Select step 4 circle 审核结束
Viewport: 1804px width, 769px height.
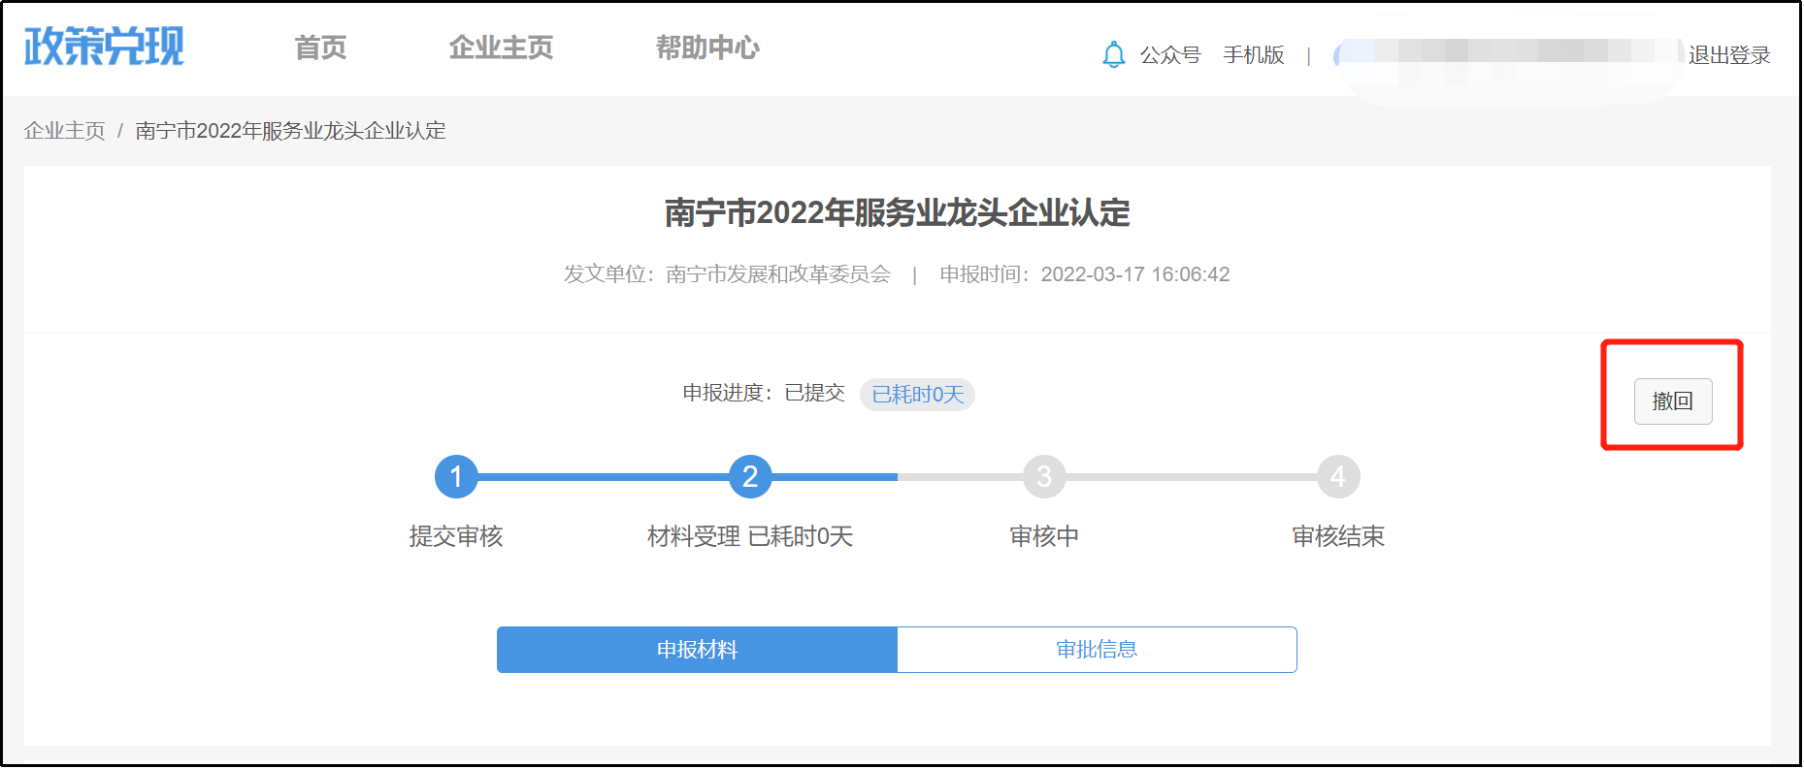tap(1338, 477)
